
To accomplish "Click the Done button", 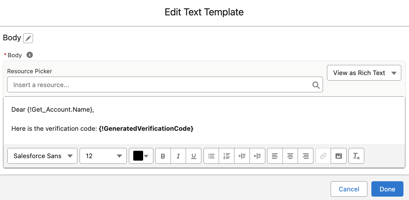I will coord(387,189).
